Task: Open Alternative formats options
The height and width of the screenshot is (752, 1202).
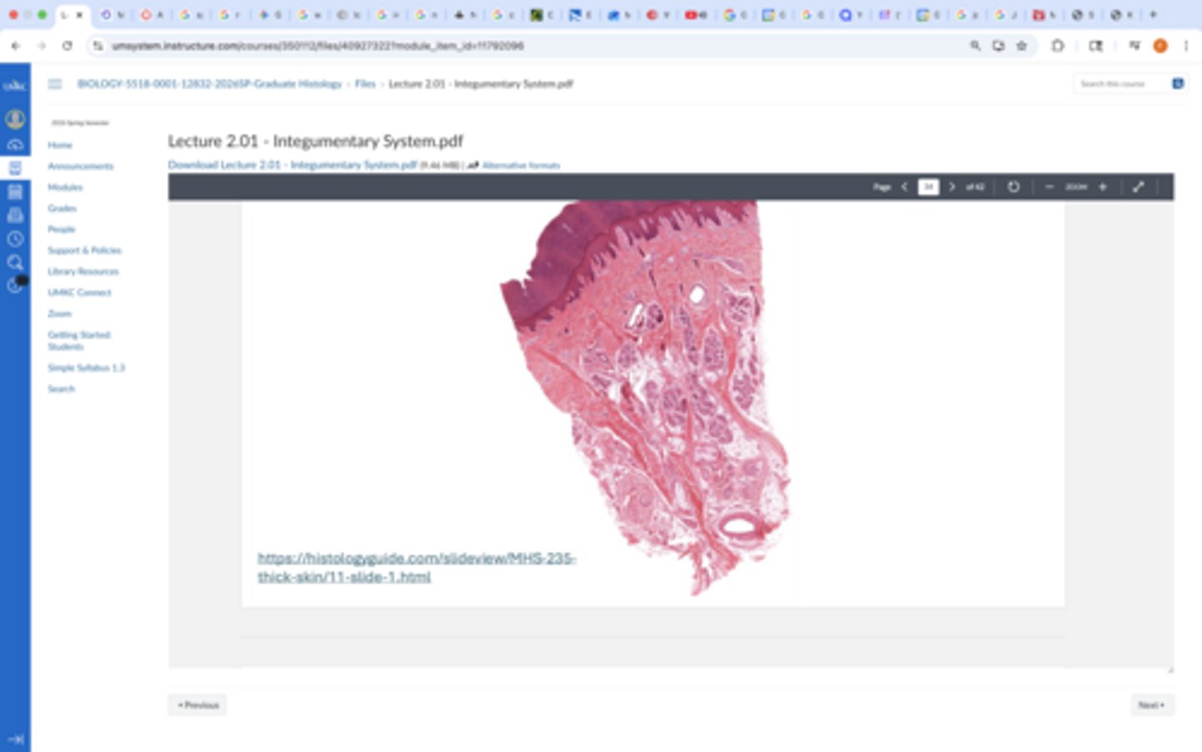Action: pyautogui.click(x=520, y=165)
